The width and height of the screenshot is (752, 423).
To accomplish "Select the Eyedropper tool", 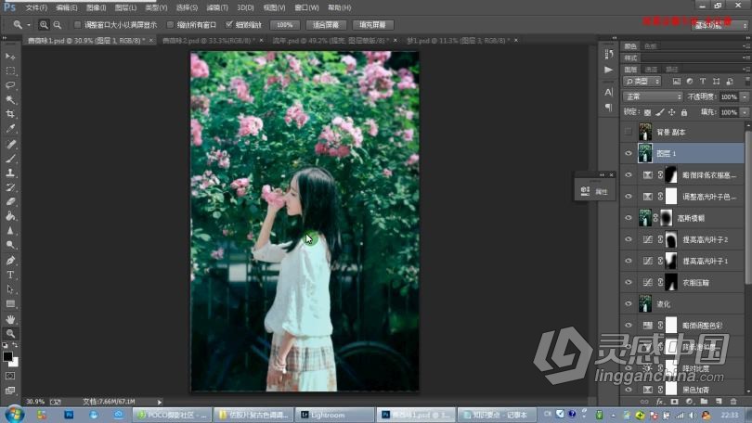I will 10,128.
